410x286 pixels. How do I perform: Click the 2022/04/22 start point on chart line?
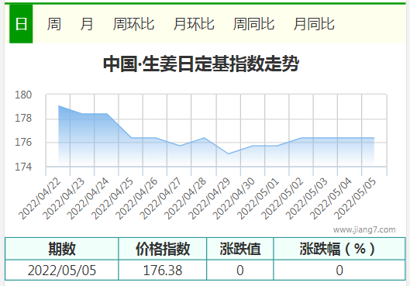[58, 105]
